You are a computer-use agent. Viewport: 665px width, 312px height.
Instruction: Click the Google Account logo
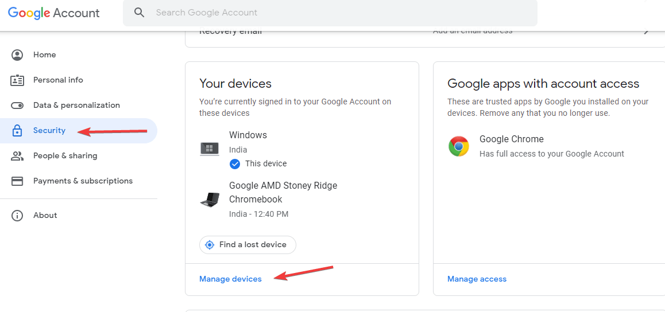click(x=54, y=13)
